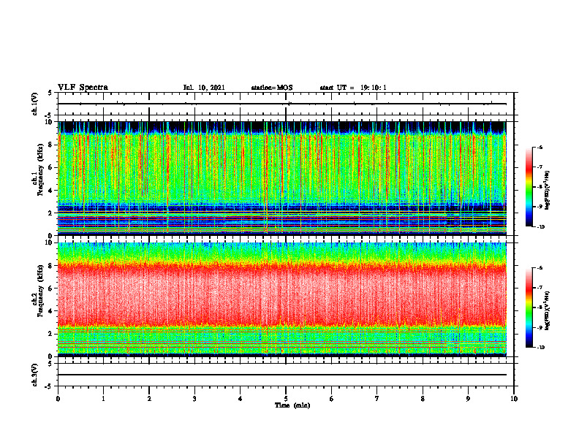Click the "1" tick on the Time axis

click(103, 399)
